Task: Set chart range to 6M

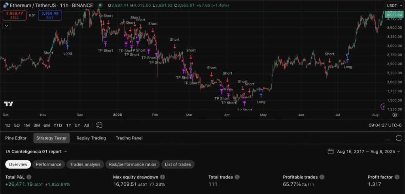Action: (x=47, y=125)
